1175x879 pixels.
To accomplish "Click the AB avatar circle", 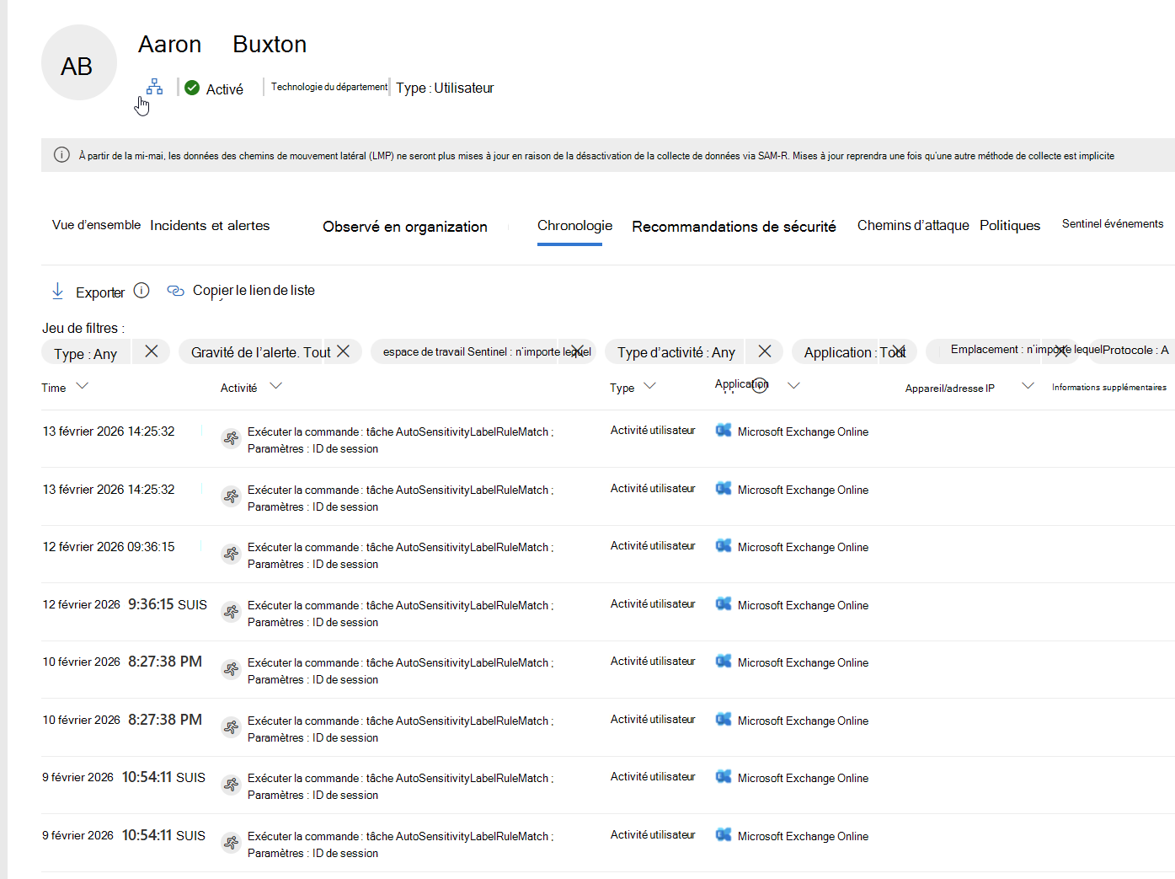I will click(79, 62).
